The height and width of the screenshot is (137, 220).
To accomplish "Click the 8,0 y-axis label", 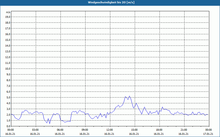I will (8, 80).
